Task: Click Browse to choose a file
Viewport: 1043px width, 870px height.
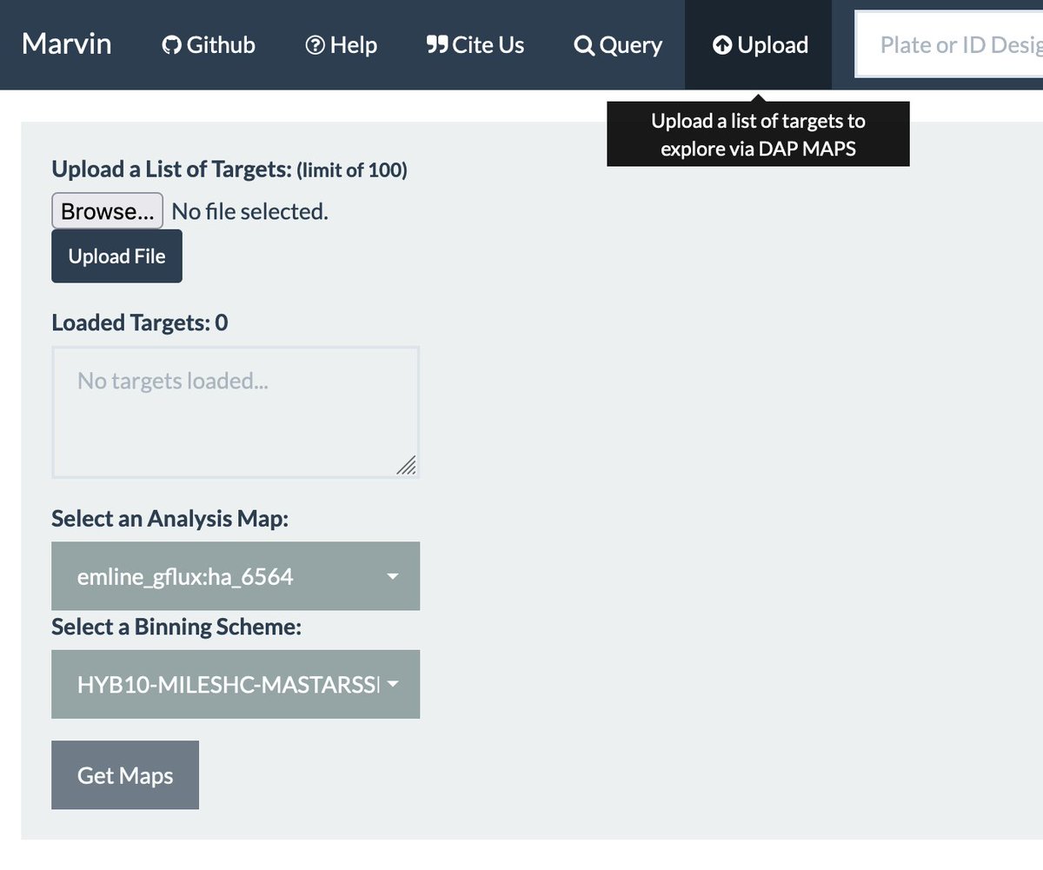Action: [x=108, y=211]
